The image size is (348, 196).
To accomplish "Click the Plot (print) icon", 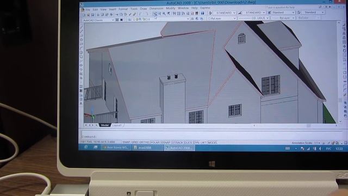I will [x=98, y=15].
